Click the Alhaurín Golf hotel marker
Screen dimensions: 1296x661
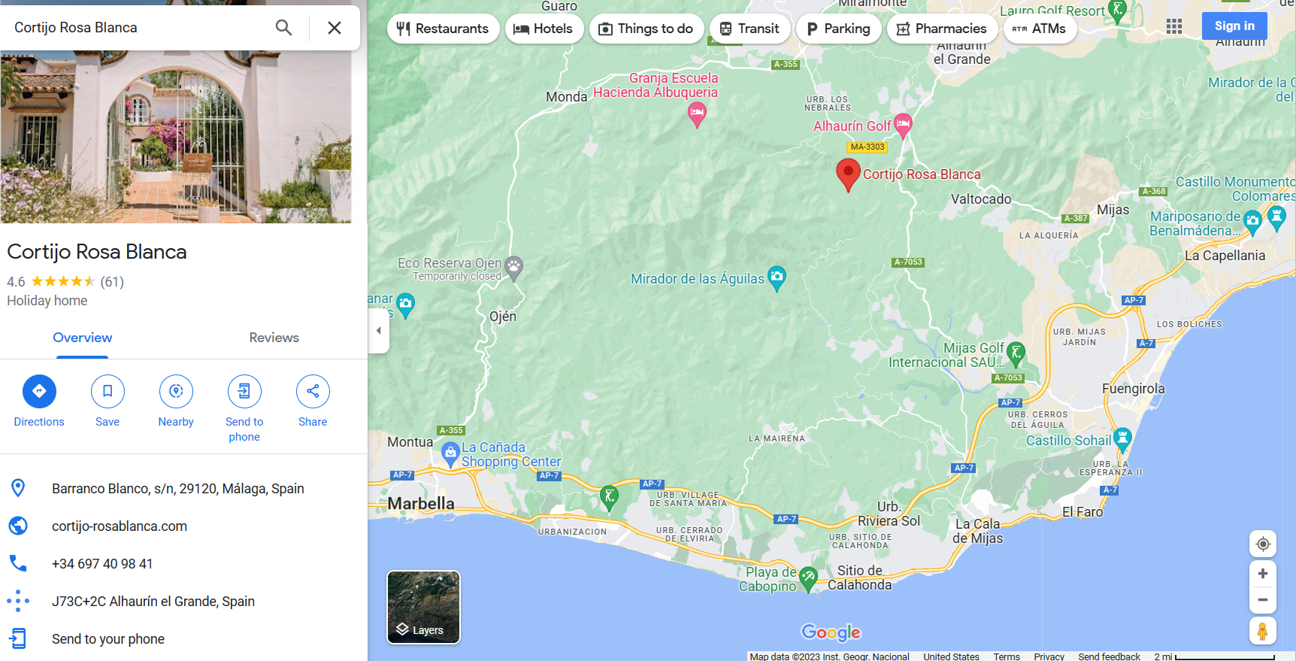tap(904, 125)
